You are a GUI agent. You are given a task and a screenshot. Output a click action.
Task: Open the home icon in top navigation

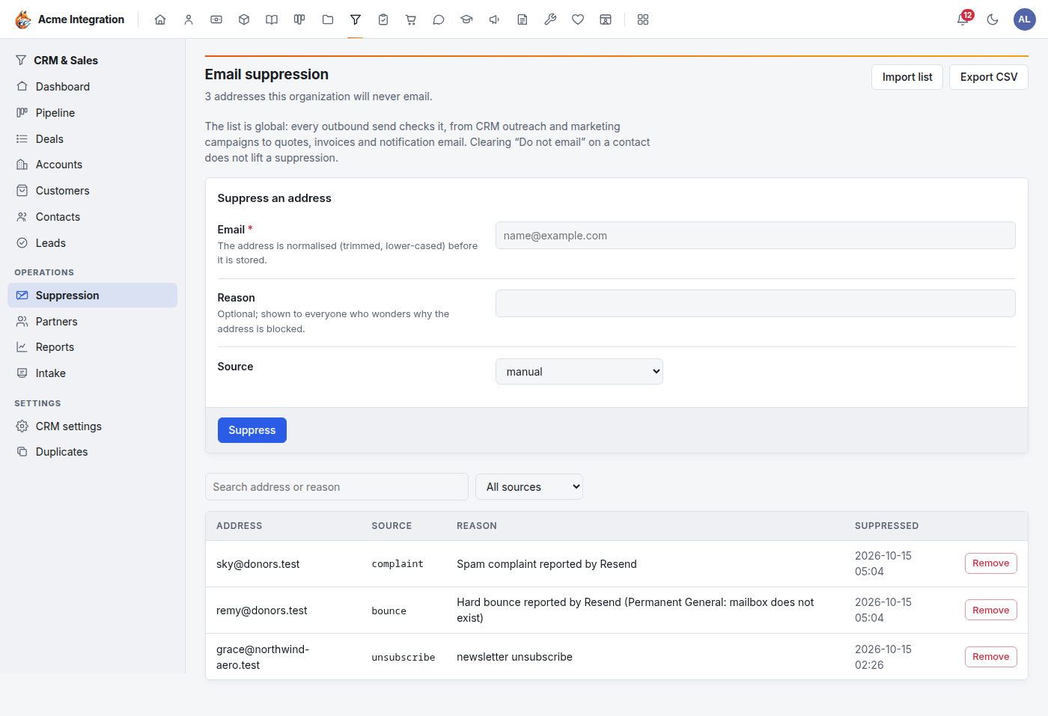click(x=160, y=19)
